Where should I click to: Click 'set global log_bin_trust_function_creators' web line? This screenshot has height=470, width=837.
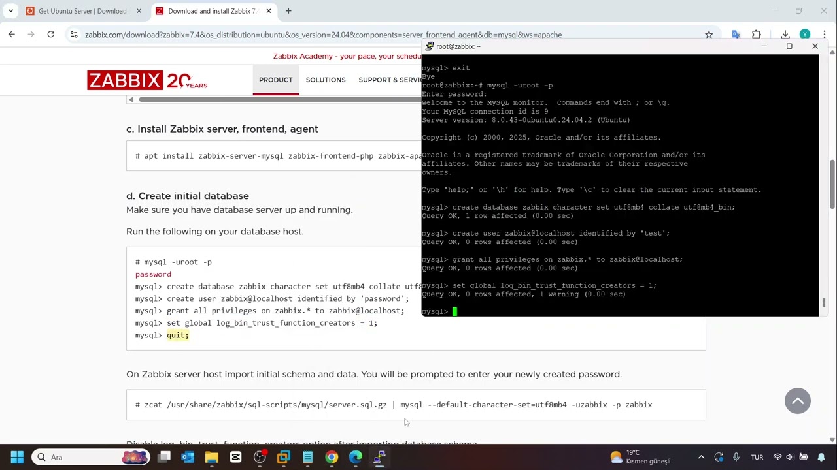256,323
